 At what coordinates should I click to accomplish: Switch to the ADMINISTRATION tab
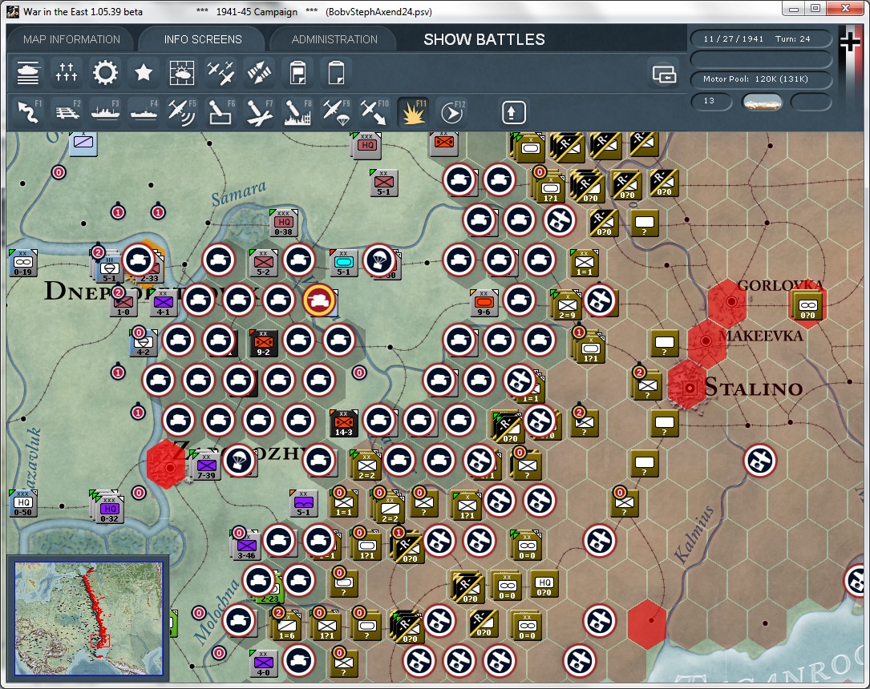pyautogui.click(x=334, y=39)
